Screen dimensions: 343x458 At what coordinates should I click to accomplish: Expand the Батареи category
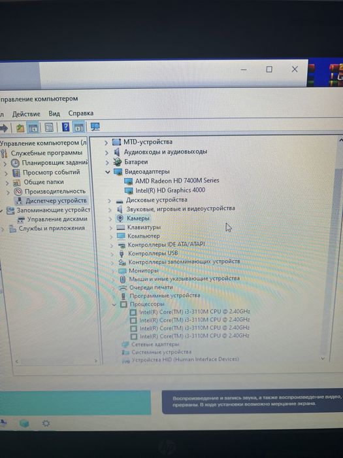pos(107,162)
